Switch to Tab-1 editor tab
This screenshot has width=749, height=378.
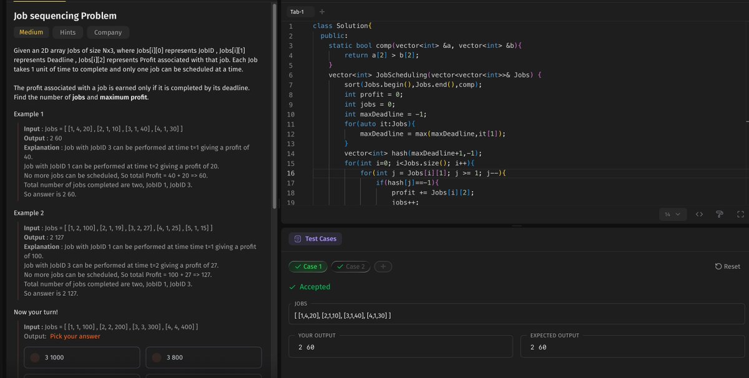[297, 12]
